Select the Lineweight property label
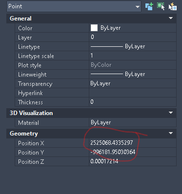This screenshot has width=182, height=194. click(32, 75)
